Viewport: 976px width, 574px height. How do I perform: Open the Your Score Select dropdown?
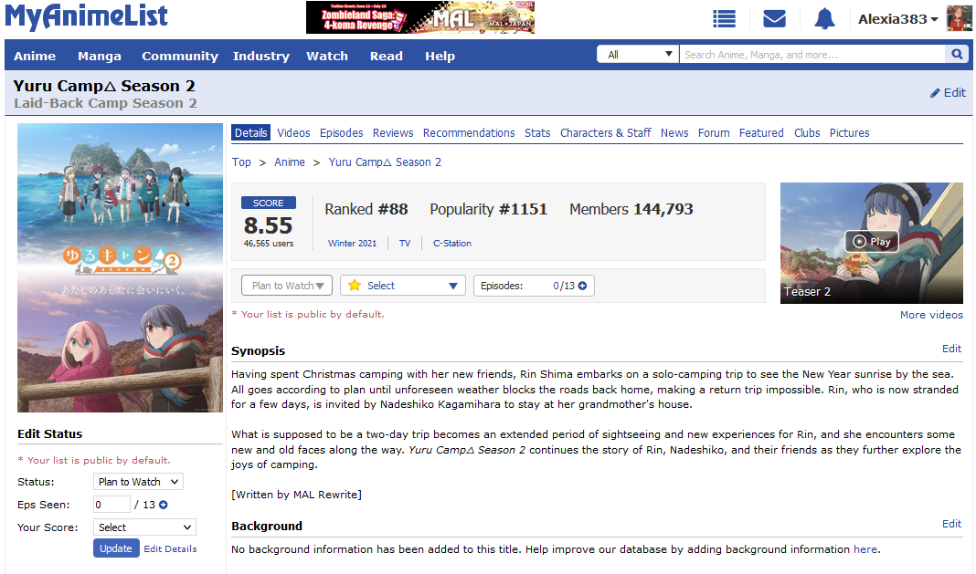144,527
